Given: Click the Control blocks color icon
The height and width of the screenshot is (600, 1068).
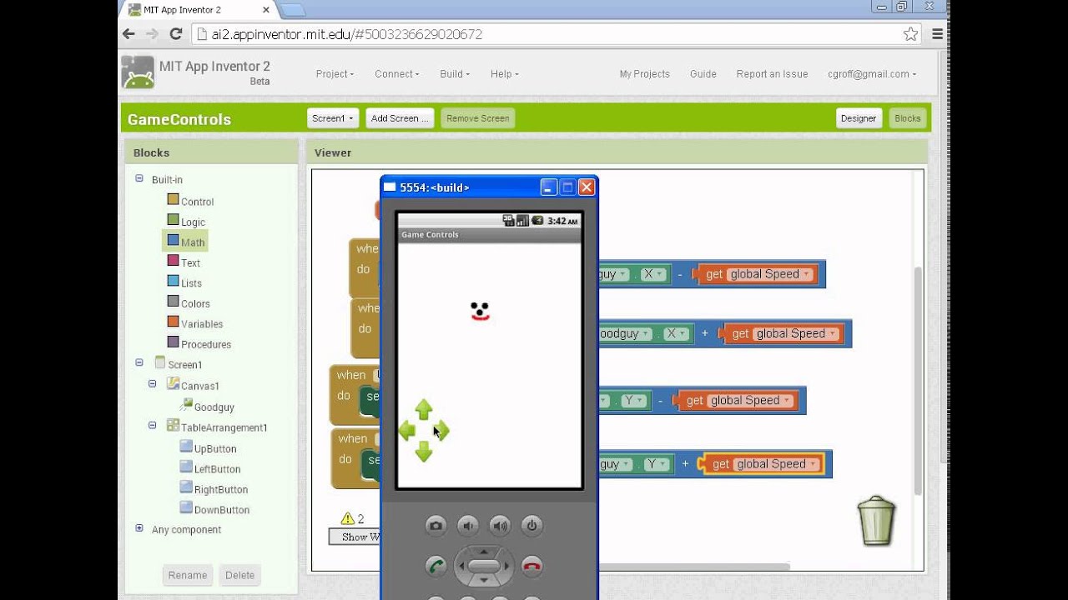Looking at the screenshot, I should [173, 199].
